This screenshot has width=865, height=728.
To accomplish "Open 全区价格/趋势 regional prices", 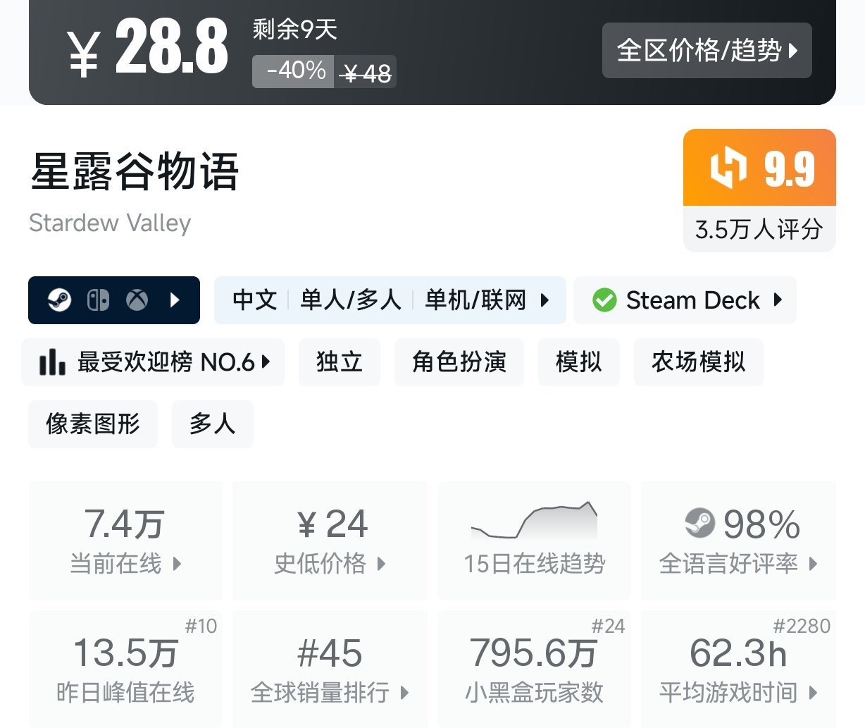I will pyautogui.click(x=707, y=51).
